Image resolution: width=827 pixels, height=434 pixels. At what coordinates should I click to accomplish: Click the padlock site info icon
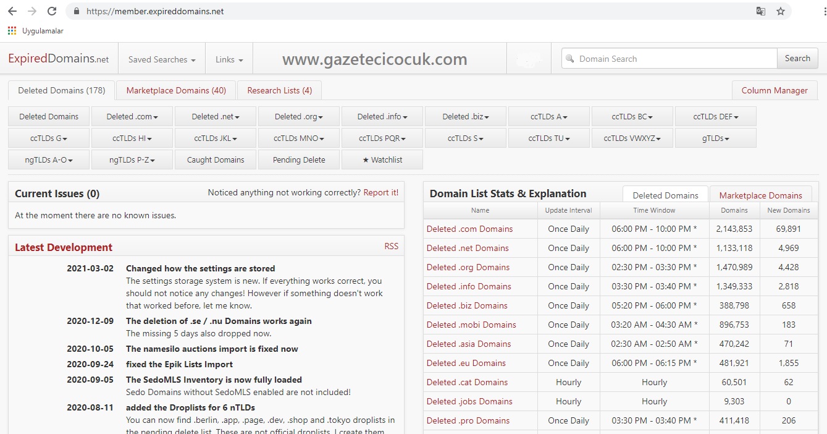(x=77, y=11)
